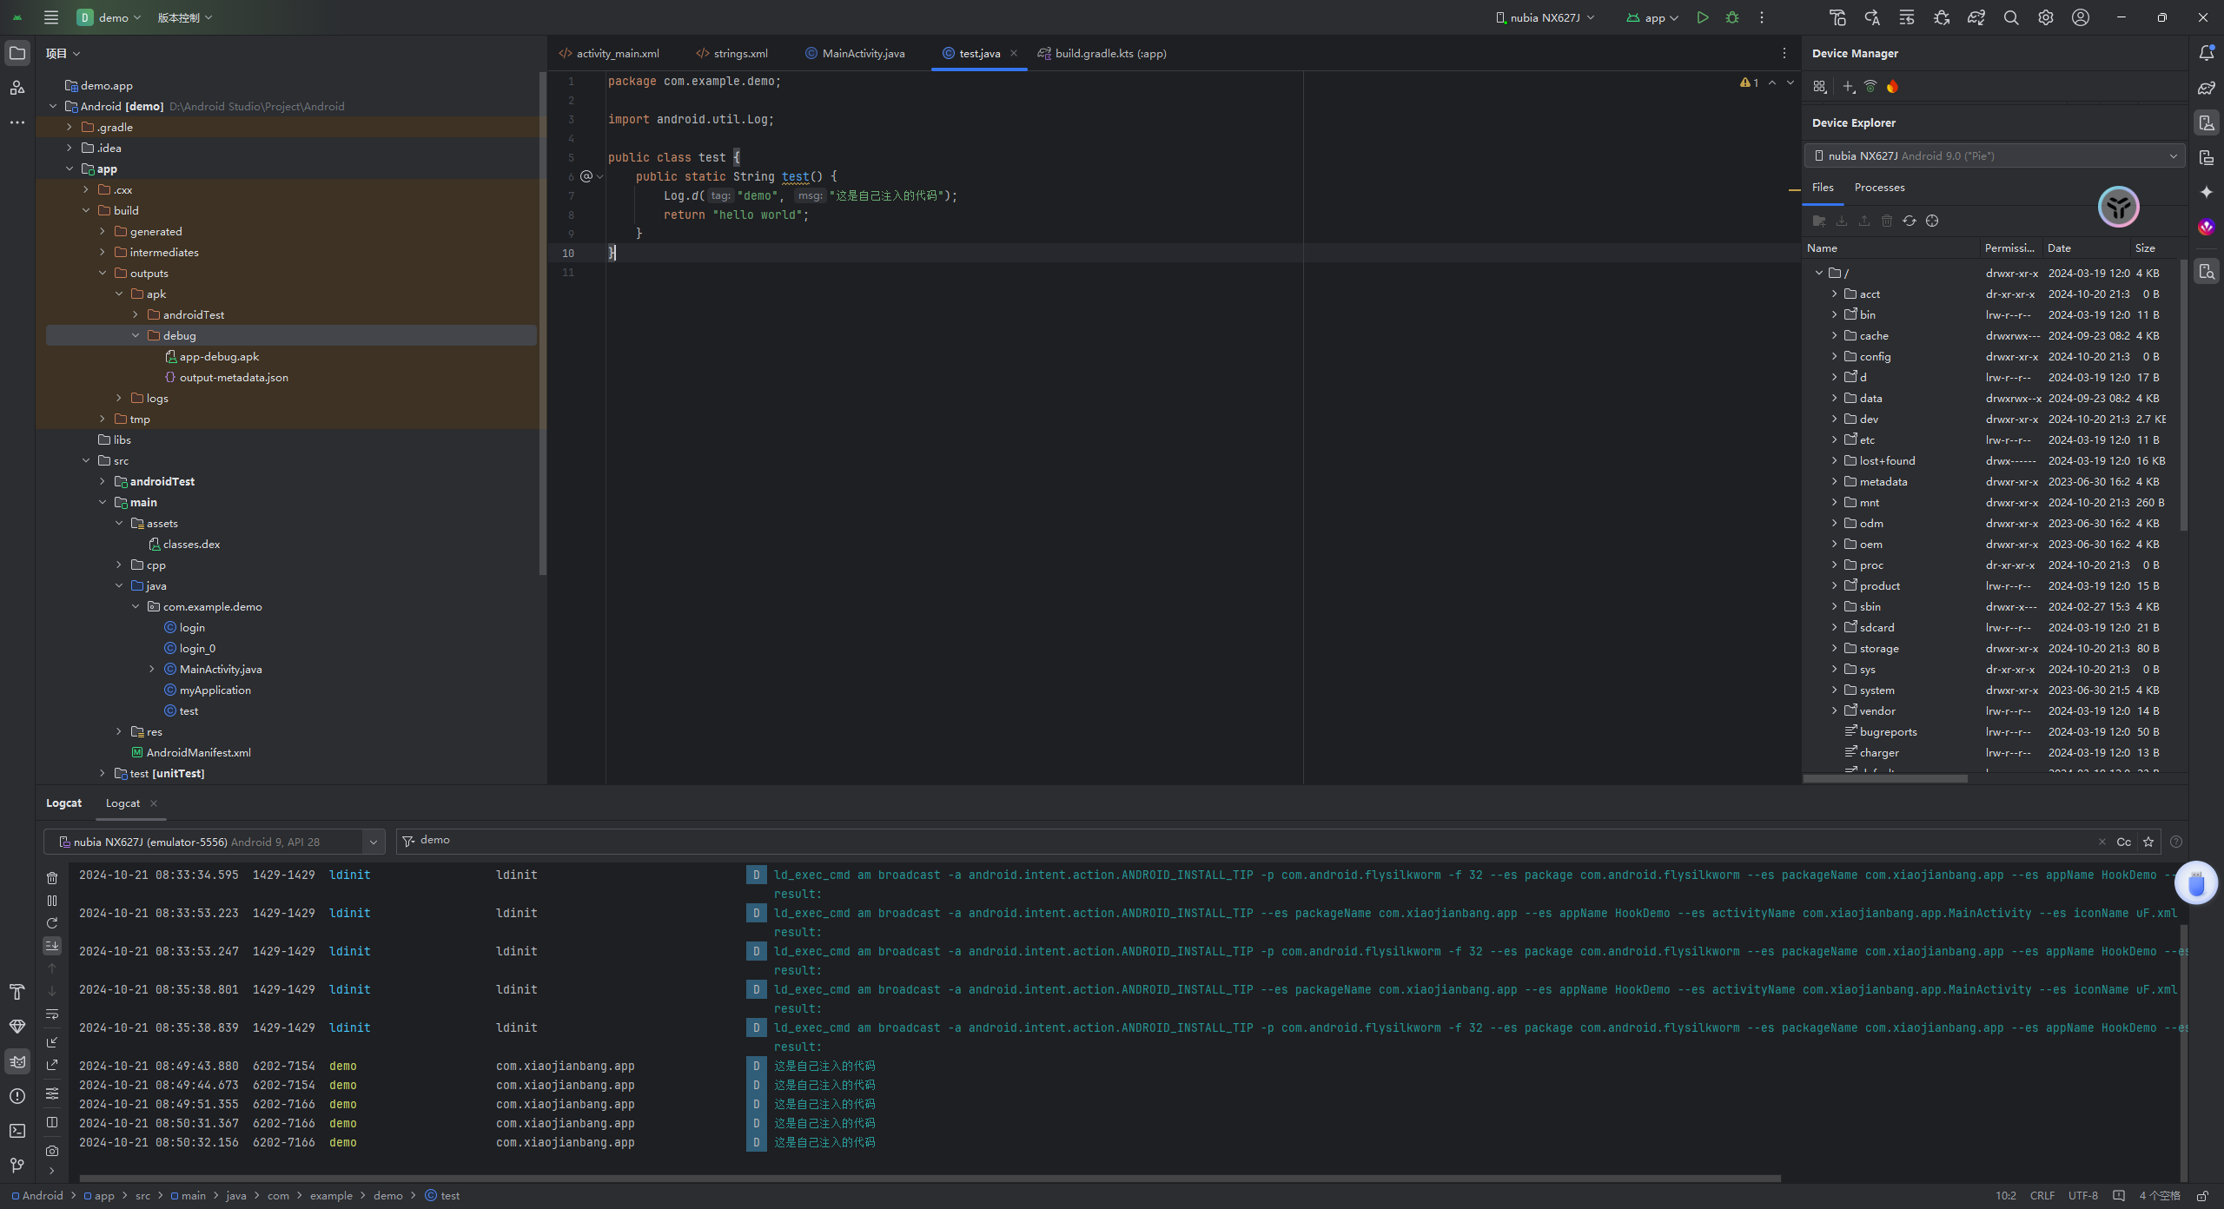This screenshot has height=1209, width=2224.
Task: Click UTF-8 encoding in status bar
Action: click(2082, 1196)
